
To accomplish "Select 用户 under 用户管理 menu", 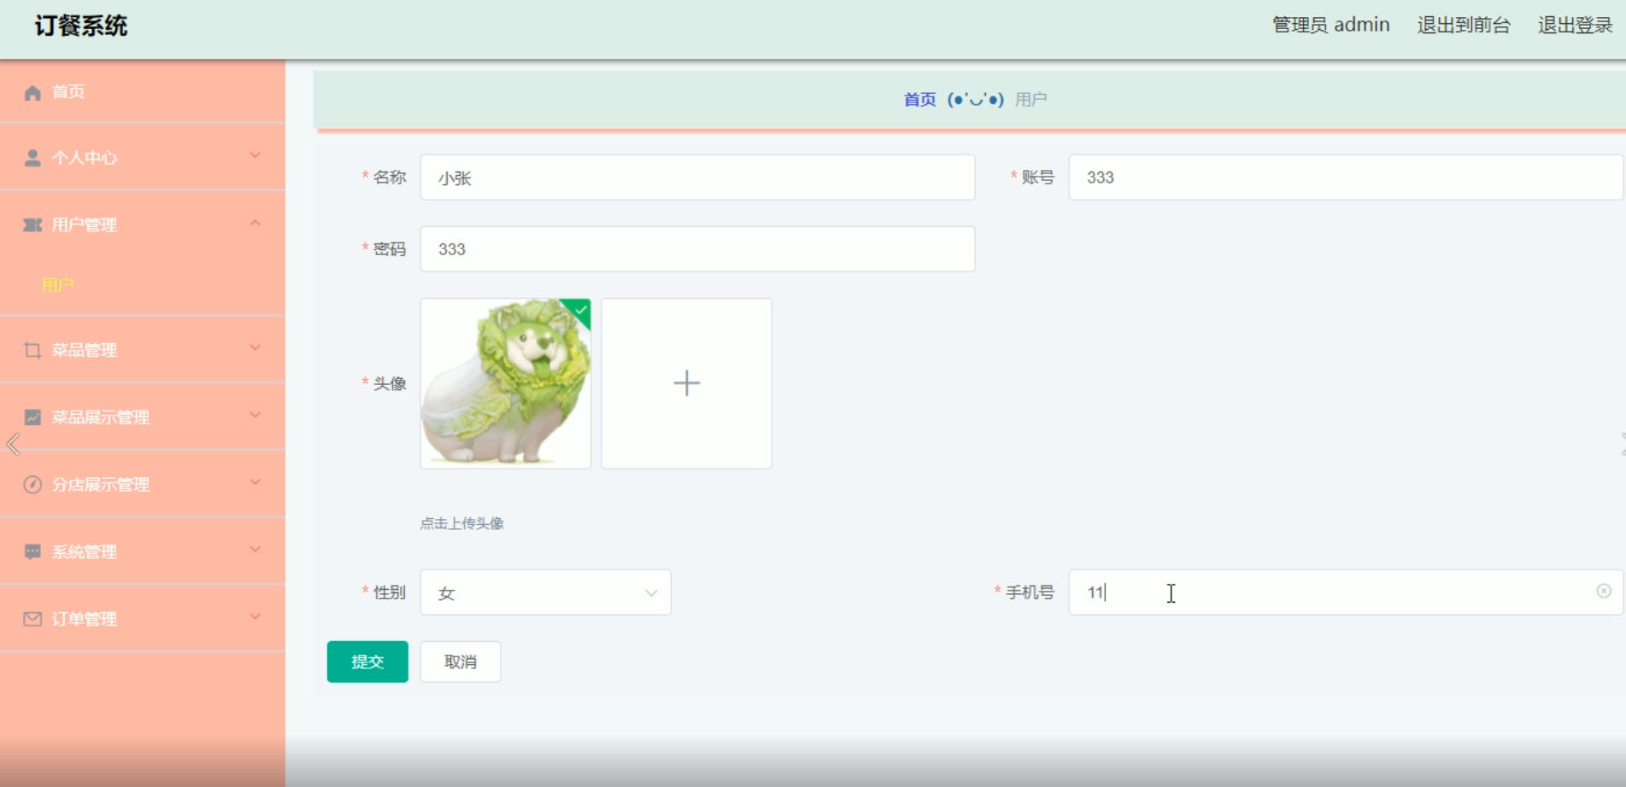I will (x=58, y=285).
